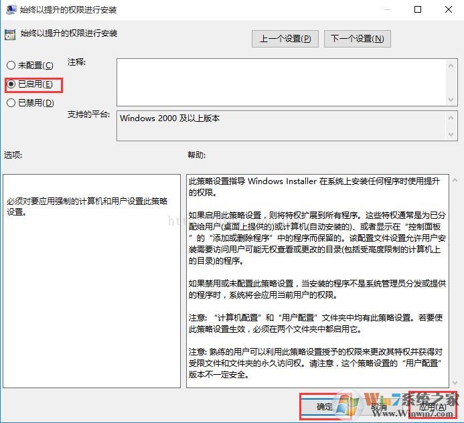Click the options text 必须对要应用强制的计算机
The width and height of the screenshot is (464, 423).
click(x=87, y=206)
